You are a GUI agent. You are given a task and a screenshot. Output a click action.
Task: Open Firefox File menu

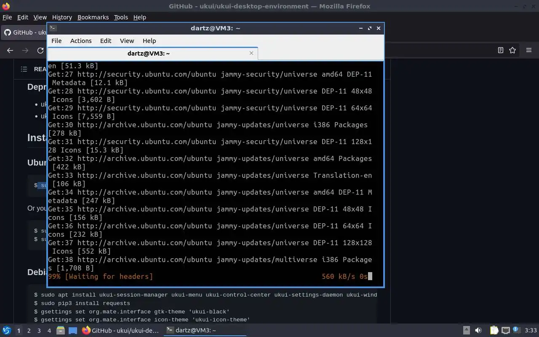7,17
